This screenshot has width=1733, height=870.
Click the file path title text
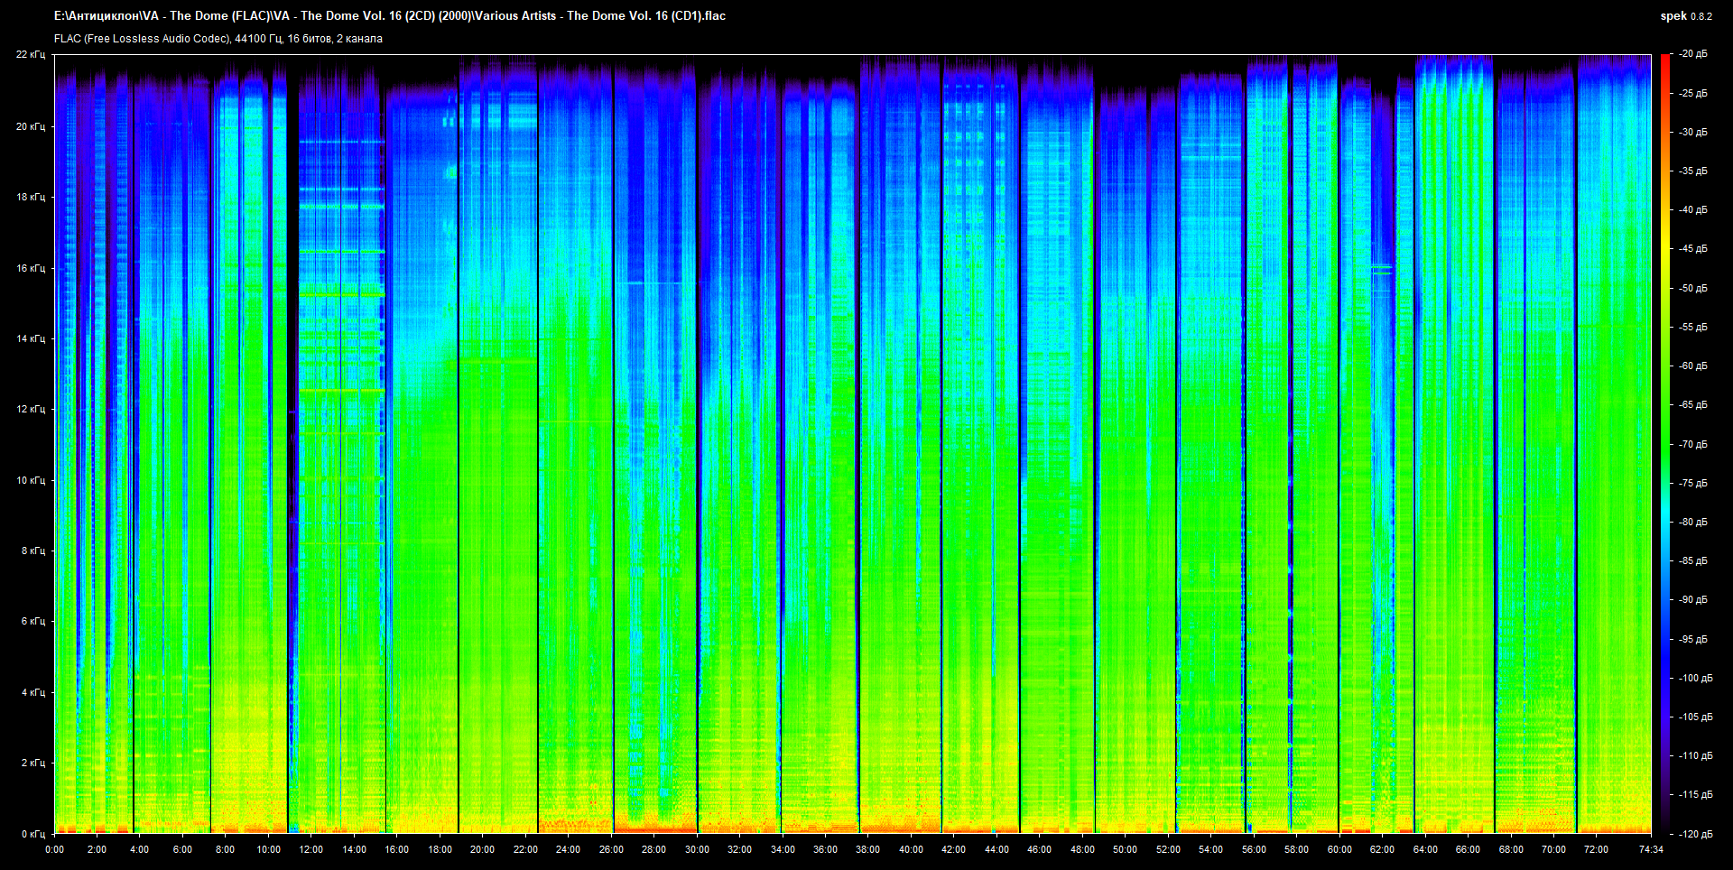point(389,15)
